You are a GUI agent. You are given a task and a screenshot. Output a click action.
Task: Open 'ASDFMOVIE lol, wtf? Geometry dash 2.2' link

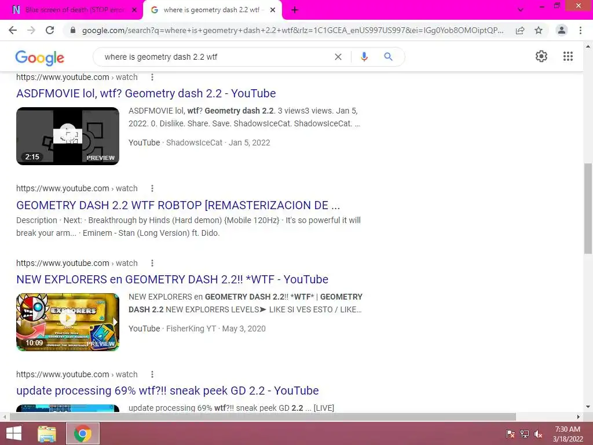146,93
